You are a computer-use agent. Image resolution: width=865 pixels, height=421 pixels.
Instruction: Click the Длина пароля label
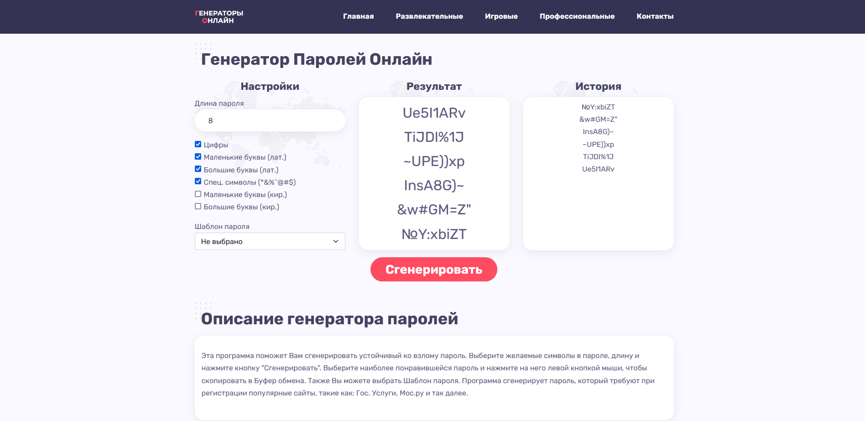click(x=219, y=103)
